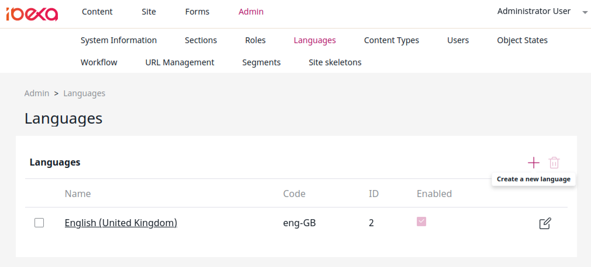
Task: Open the Workflow submenu item
Action: [99, 62]
